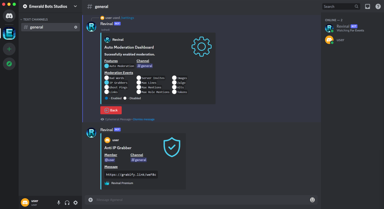Toggle the Bad Words moderation event

[107, 78]
